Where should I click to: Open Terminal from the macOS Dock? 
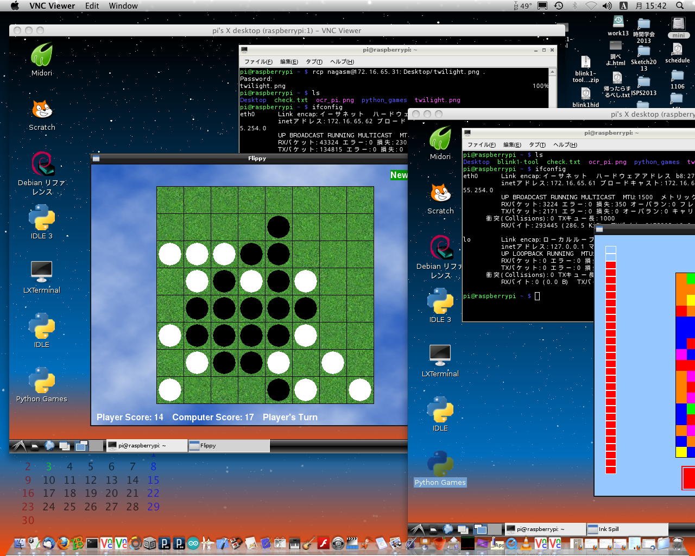coord(92,543)
